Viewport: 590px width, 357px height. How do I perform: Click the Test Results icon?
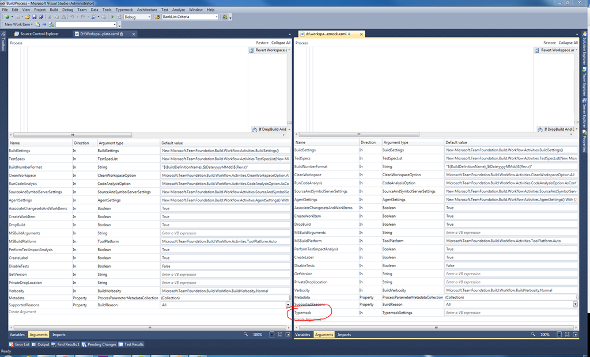[121, 344]
